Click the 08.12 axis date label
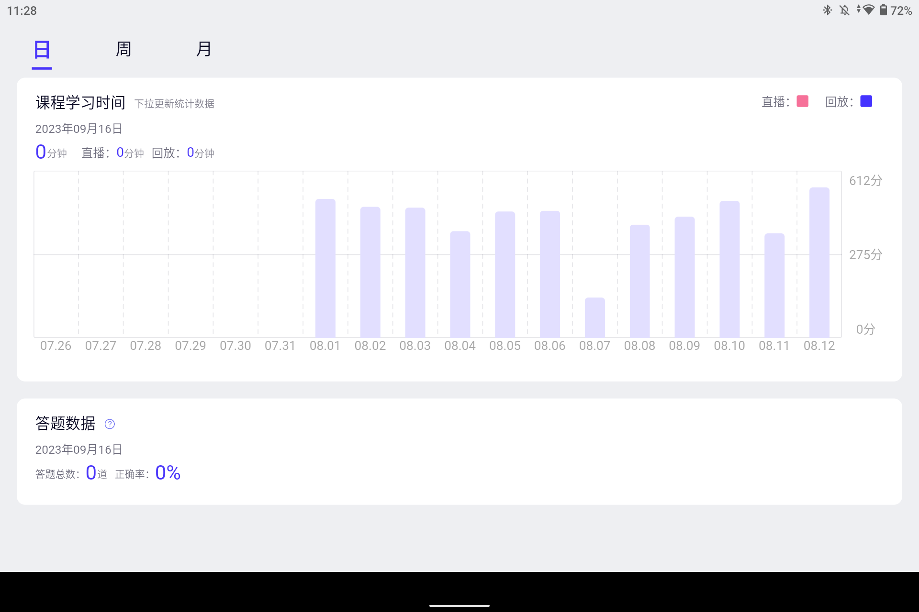 (x=819, y=346)
